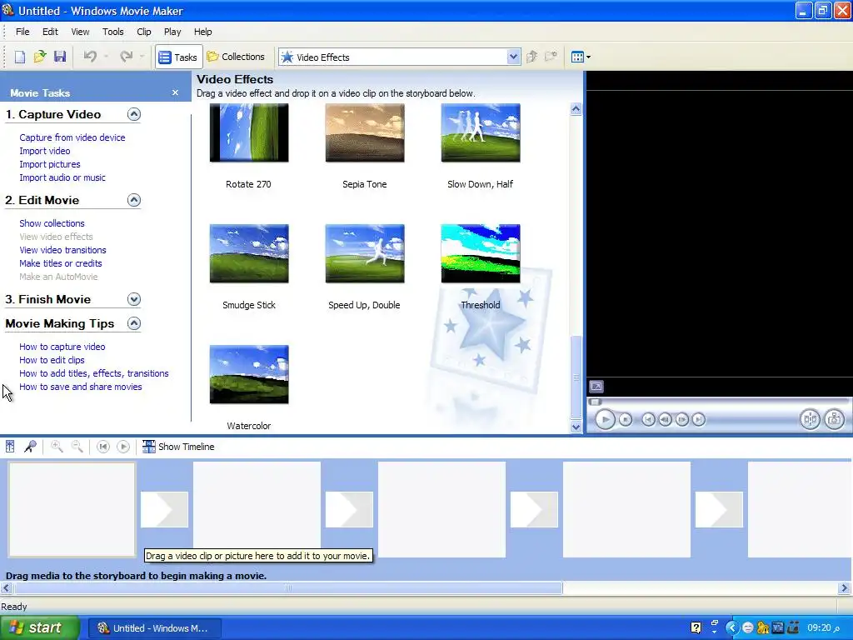Viewport: 853px width, 640px height.
Task: Open the File menu
Action: pos(22,32)
